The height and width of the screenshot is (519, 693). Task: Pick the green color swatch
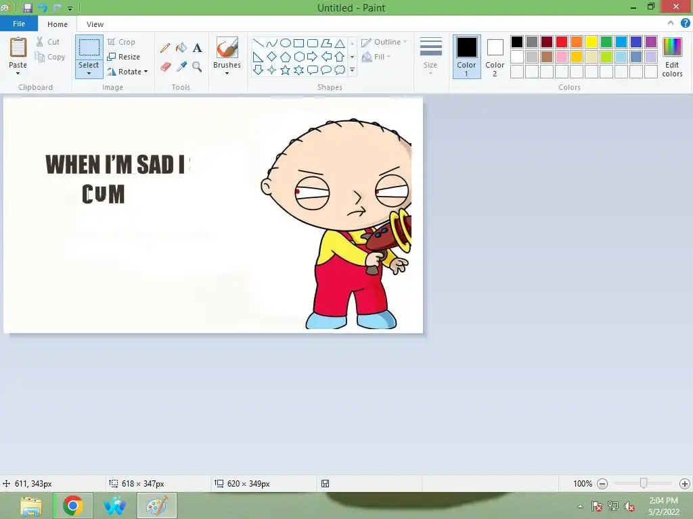click(606, 42)
